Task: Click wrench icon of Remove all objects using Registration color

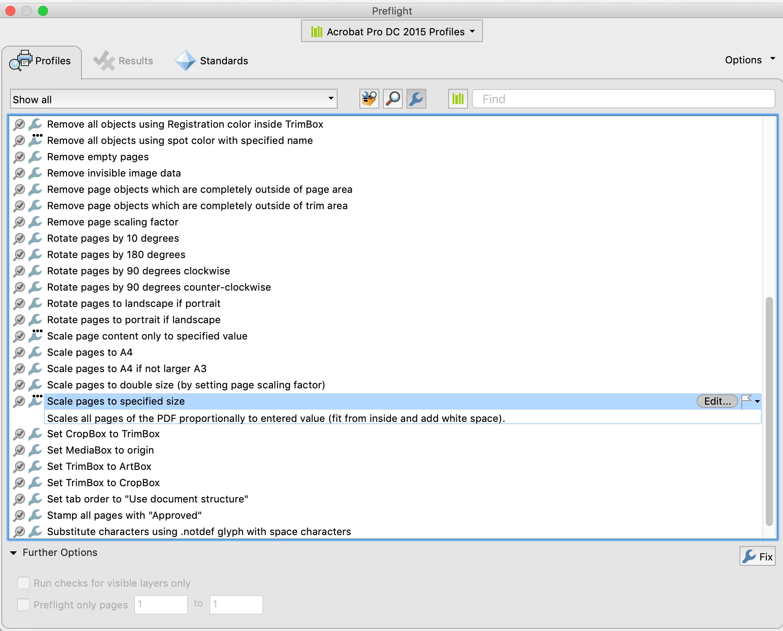Action: (x=35, y=124)
